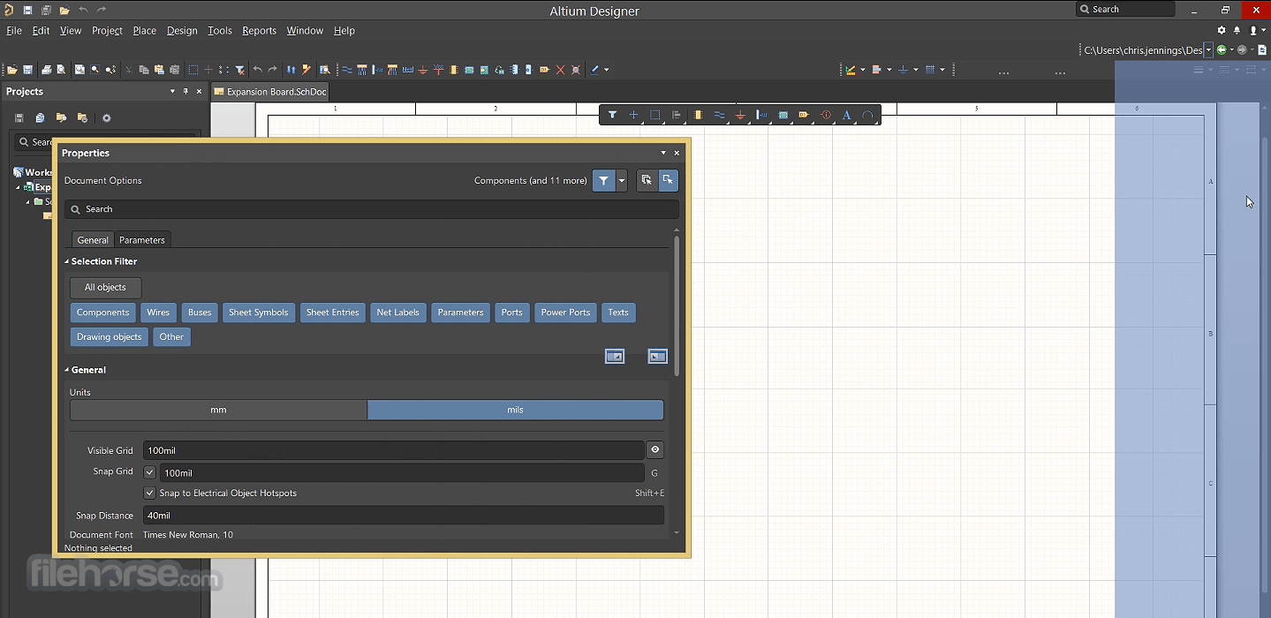Collapse the Selection Filter section
This screenshot has height=618, width=1271.
(67, 261)
